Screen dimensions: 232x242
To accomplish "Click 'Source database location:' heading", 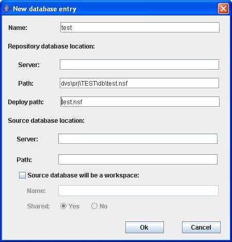I will [46, 121].
